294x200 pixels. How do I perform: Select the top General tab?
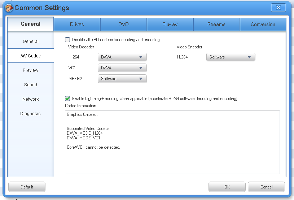click(x=31, y=24)
